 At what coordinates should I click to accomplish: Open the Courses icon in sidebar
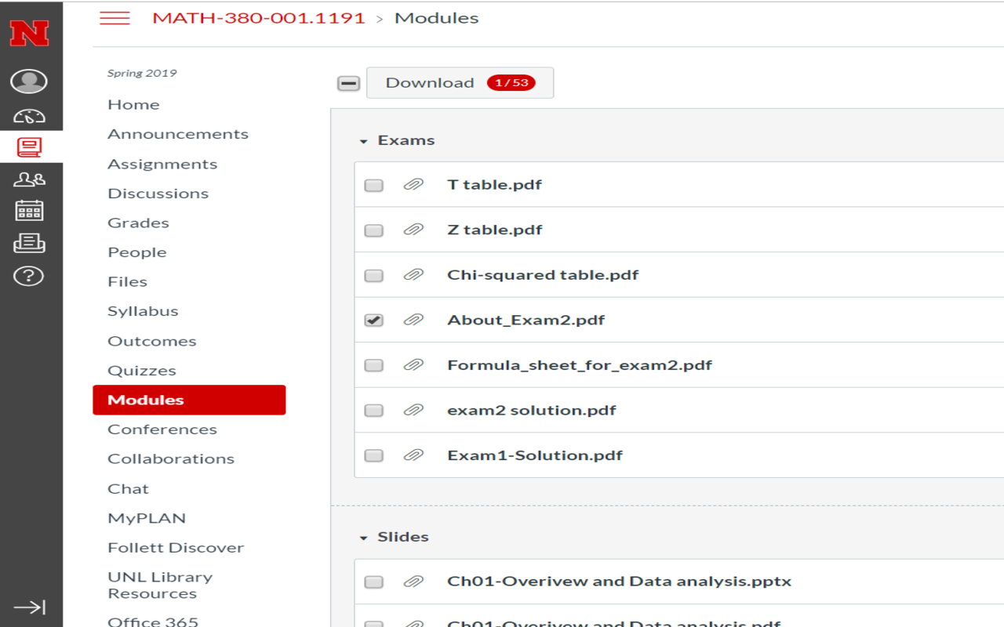coord(29,145)
